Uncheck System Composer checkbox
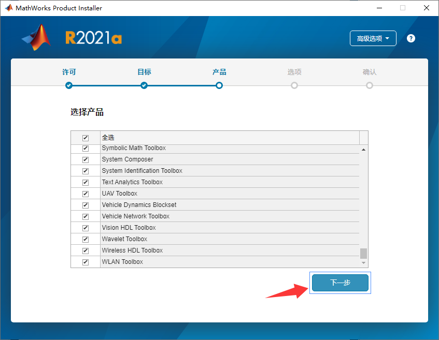Viewport: 439px width, 340px height. pyautogui.click(x=86, y=160)
